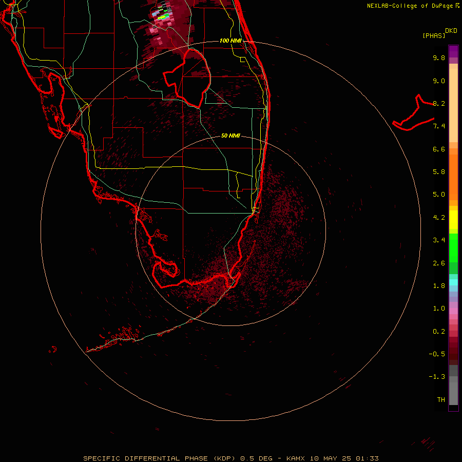Viewport: 462px width, 462px height.
Task: Click the 8.2 legend value
Action: pyautogui.click(x=439, y=103)
